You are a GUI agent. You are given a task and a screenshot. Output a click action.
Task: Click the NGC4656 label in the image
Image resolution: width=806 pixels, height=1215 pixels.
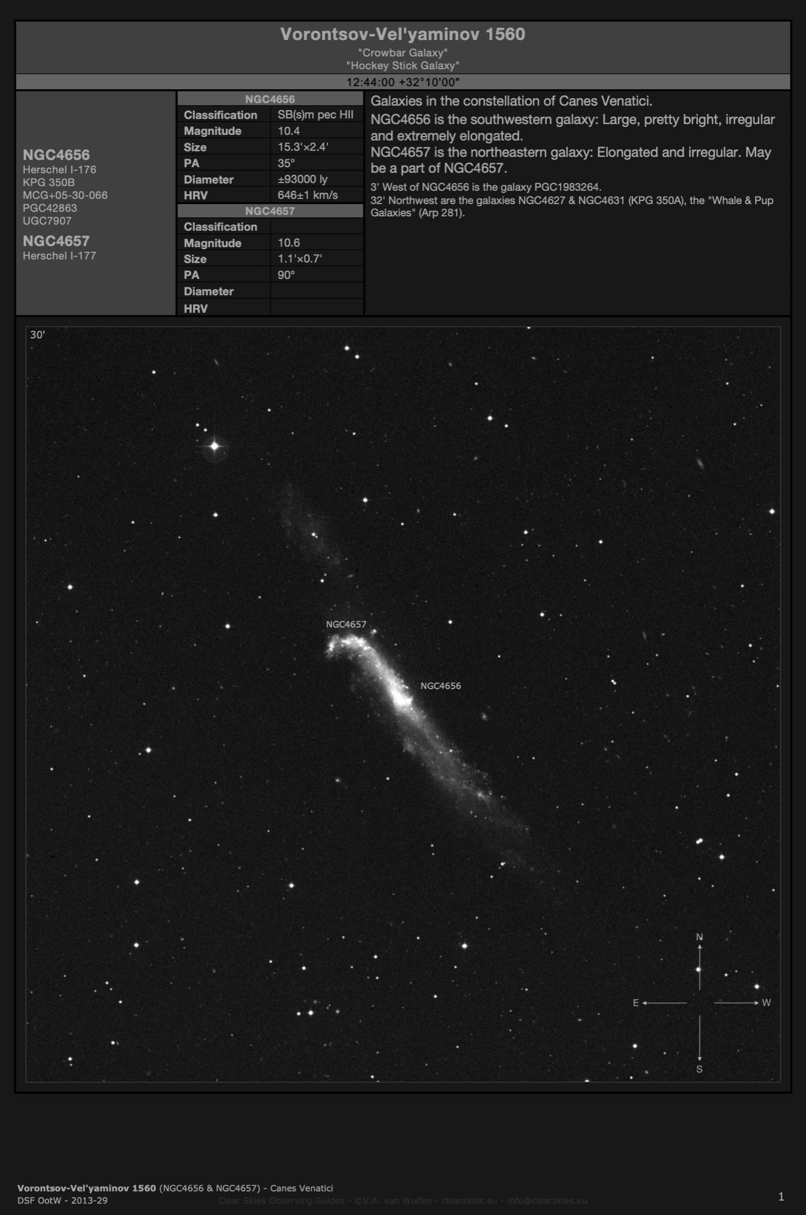(x=441, y=686)
